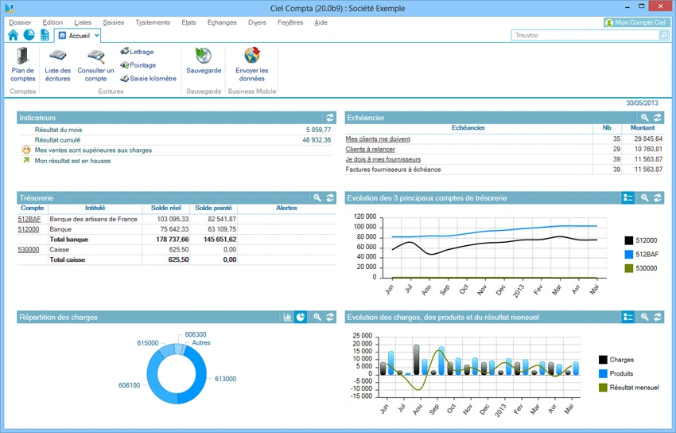The width and height of the screenshot is (676, 433).
Task: Open the pie chart dashboard icon
Action: point(29,35)
